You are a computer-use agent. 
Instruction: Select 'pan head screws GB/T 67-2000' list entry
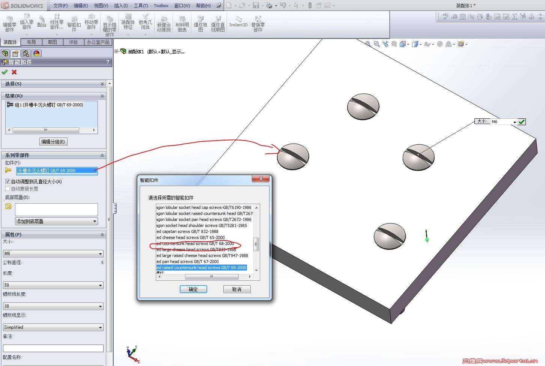[x=205, y=262]
